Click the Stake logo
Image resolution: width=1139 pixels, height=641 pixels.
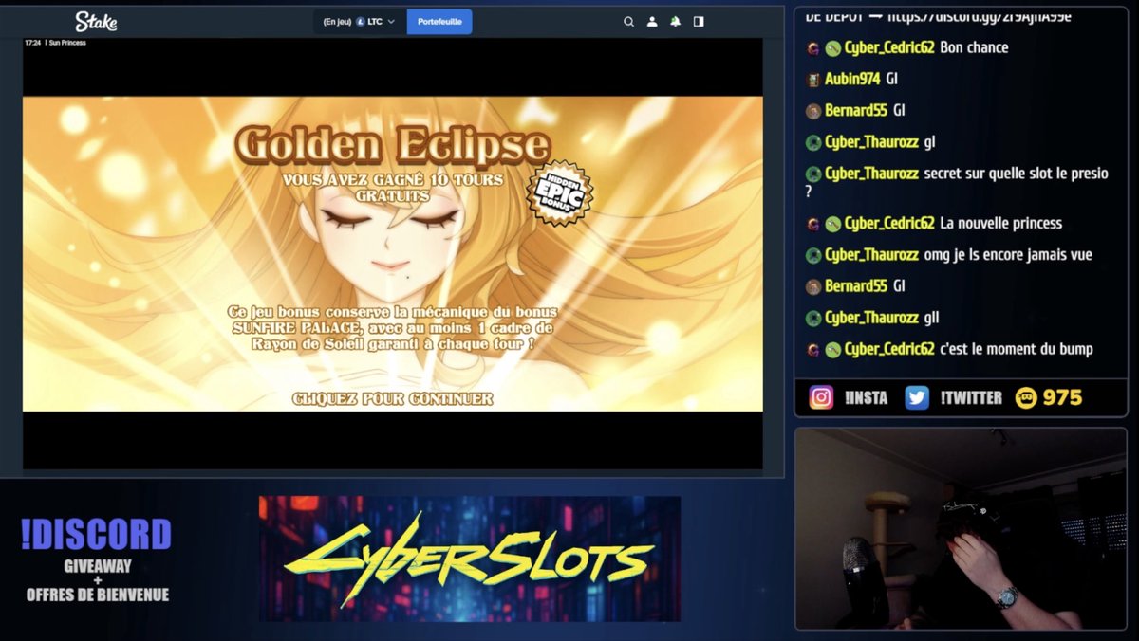click(x=96, y=22)
